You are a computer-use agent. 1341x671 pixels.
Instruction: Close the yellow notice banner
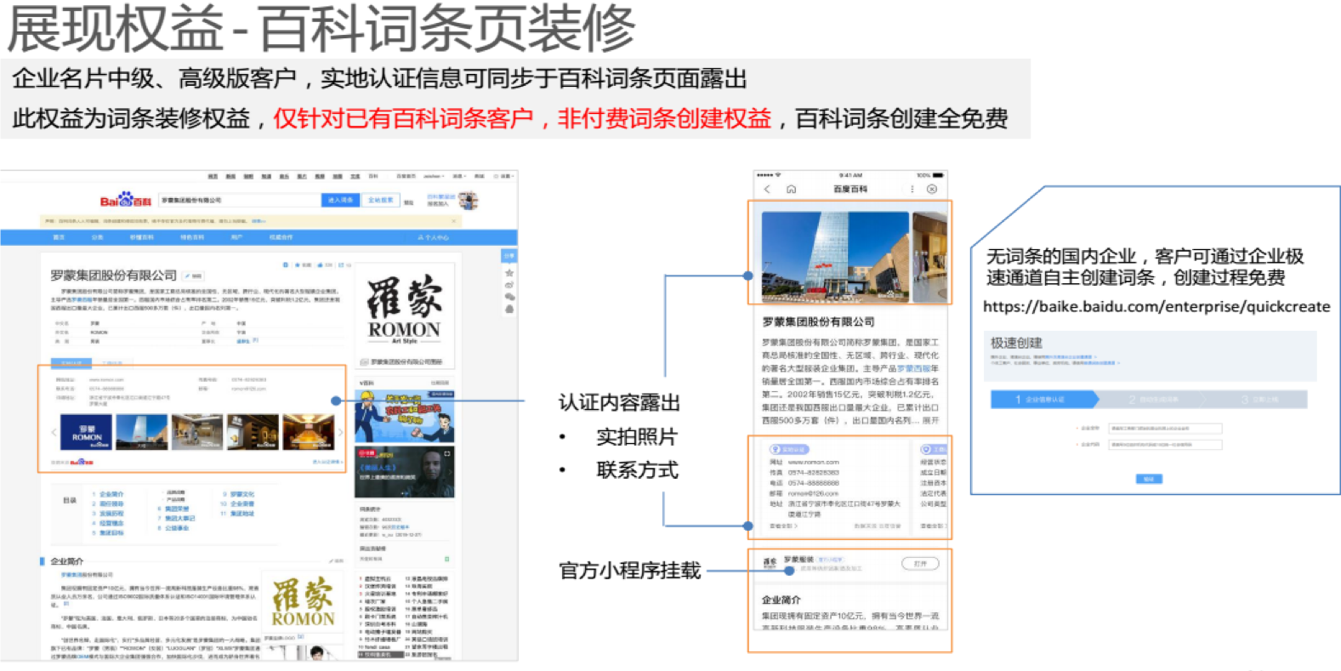(453, 221)
